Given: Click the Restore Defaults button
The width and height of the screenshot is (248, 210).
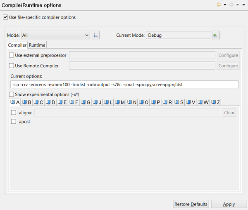Looking at the screenshot, I should tap(191, 204).
